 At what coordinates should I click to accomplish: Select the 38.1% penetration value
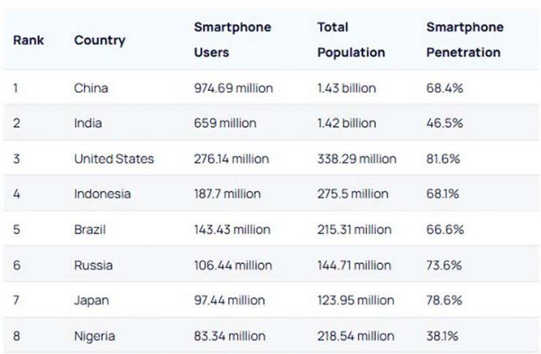coord(444,336)
